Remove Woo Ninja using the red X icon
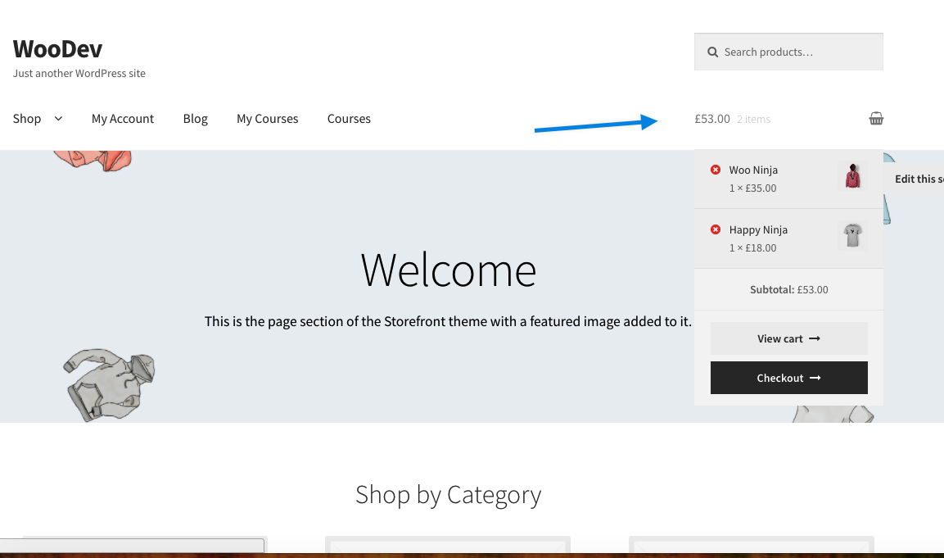The image size is (944, 558). point(716,170)
